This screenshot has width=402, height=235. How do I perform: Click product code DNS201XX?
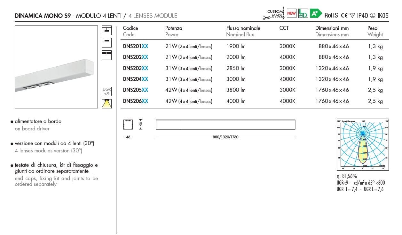(135, 46)
